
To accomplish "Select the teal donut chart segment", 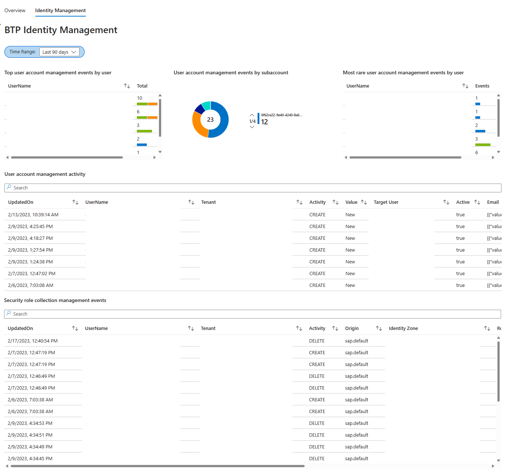I will (x=206, y=105).
